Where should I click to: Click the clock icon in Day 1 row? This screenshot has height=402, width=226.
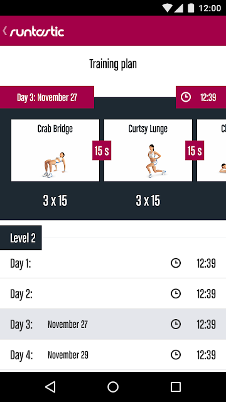(x=176, y=263)
